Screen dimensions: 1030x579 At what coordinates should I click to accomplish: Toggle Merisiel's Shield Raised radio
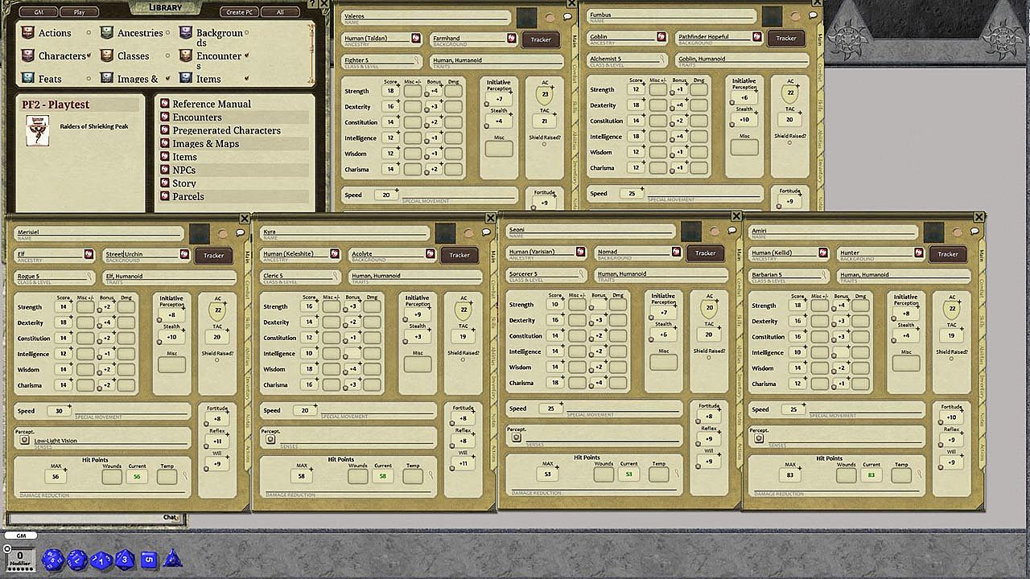(x=216, y=359)
